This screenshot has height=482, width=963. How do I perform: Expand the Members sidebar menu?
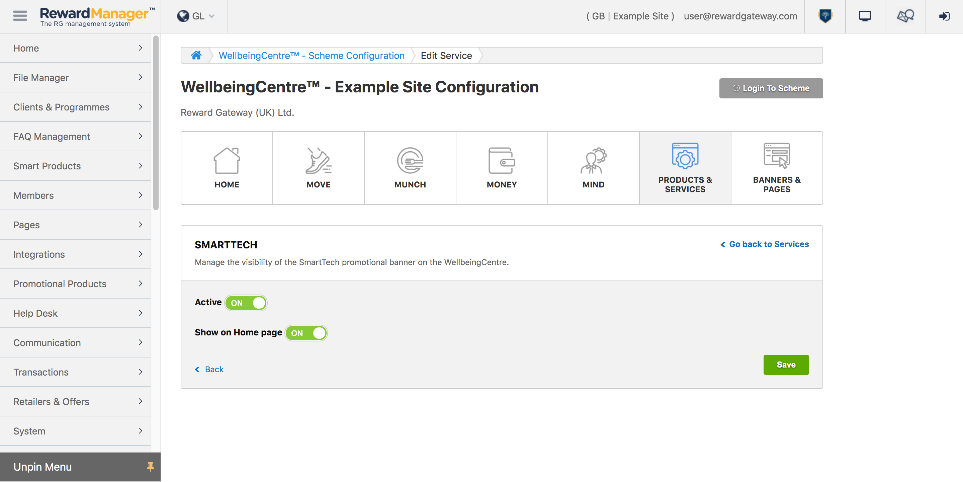[x=75, y=195]
